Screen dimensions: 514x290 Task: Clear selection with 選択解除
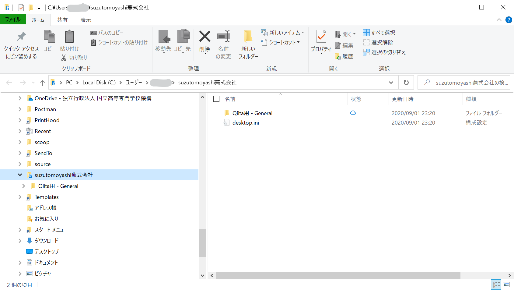coord(378,42)
